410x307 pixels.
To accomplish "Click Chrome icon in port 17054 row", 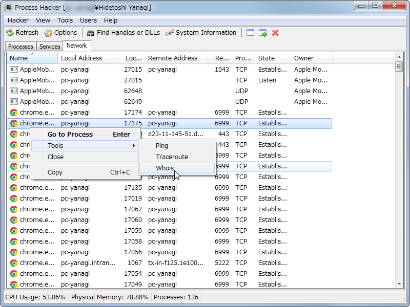I will tap(14, 274).
